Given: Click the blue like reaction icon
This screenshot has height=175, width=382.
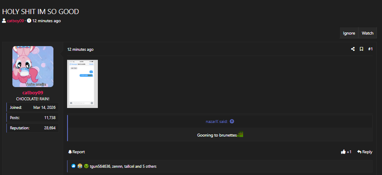Looking at the screenshot, I should [x=73, y=166].
